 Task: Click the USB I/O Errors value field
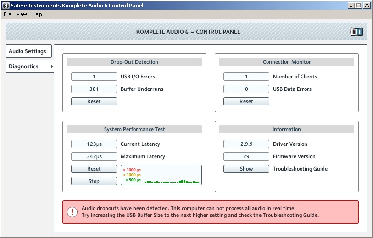[x=94, y=77]
